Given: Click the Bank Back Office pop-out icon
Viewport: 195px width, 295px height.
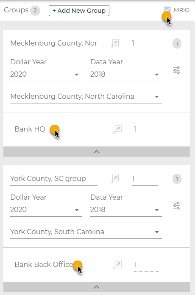Looking at the screenshot, I should coord(117,265).
